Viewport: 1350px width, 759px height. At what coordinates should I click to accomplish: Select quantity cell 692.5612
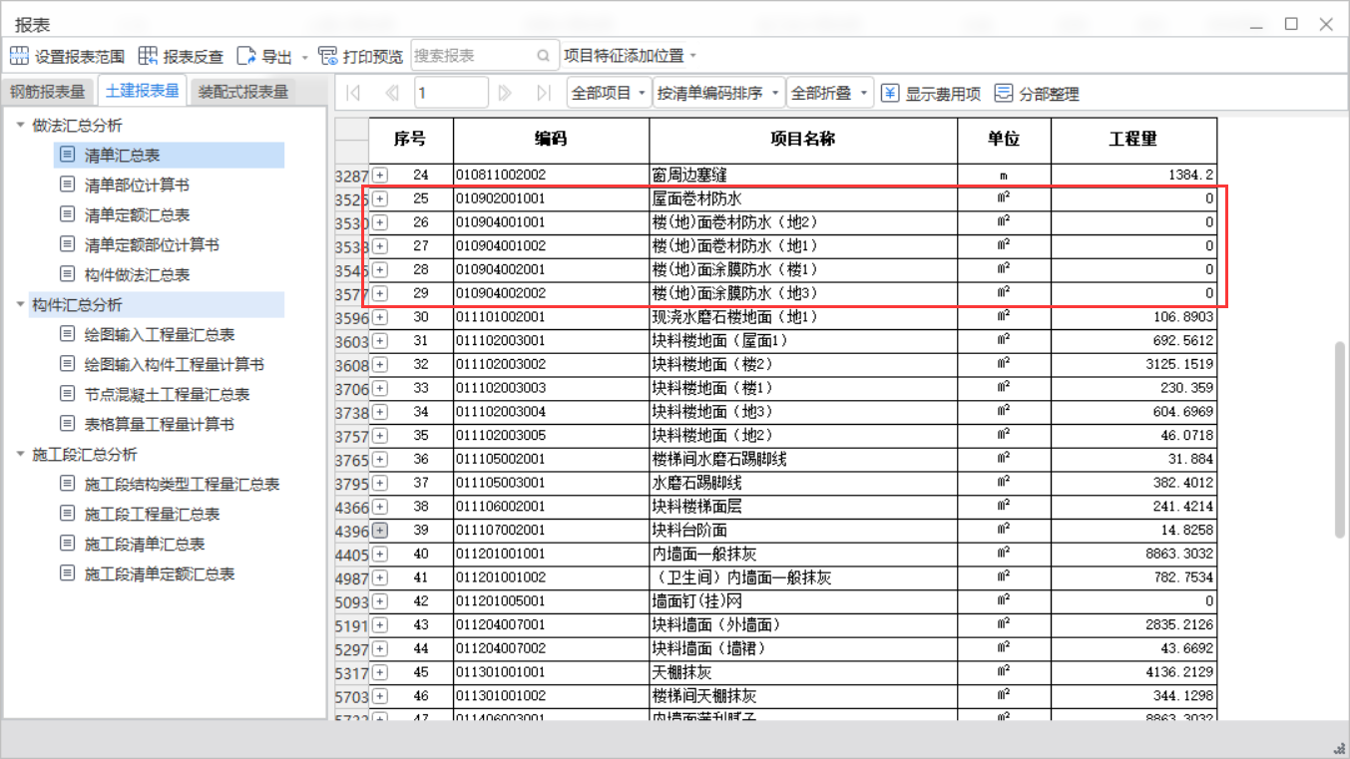1133,341
